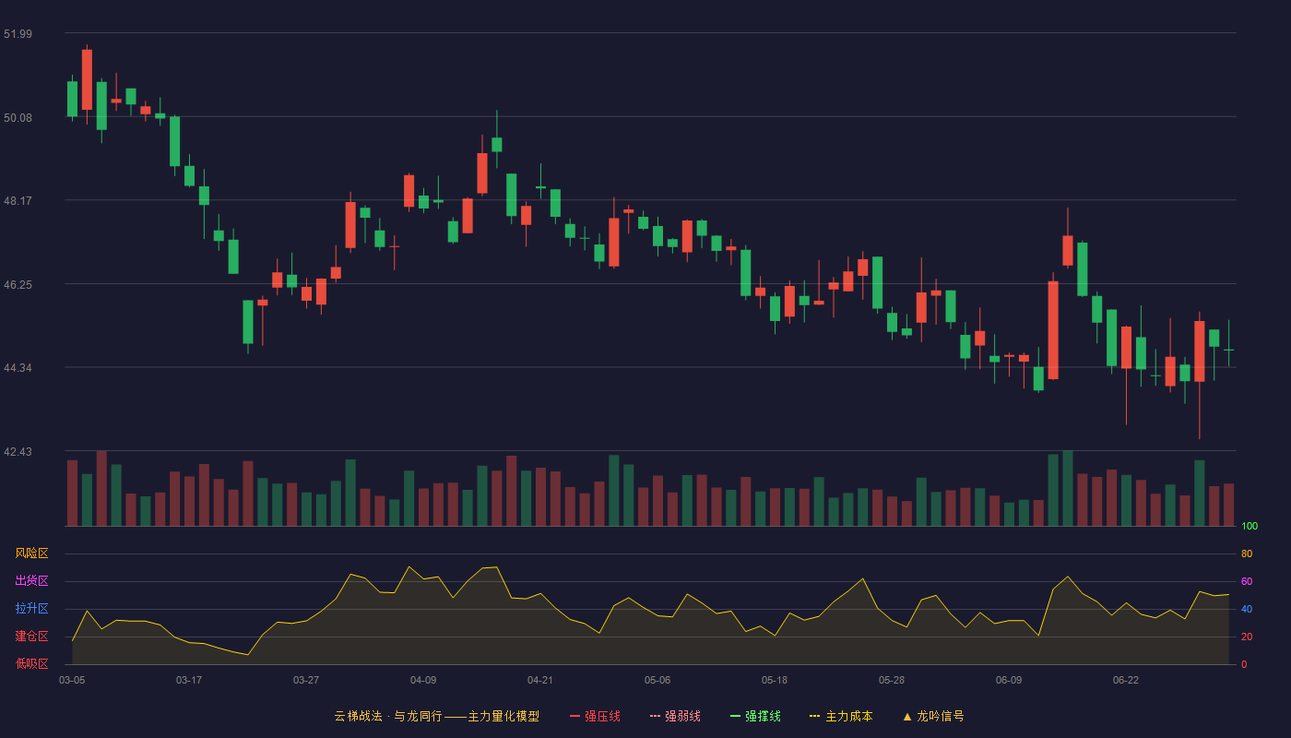Select the 03-17 date axis label
The height and width of the screenshot is (738, 1291).
(189, 680)
